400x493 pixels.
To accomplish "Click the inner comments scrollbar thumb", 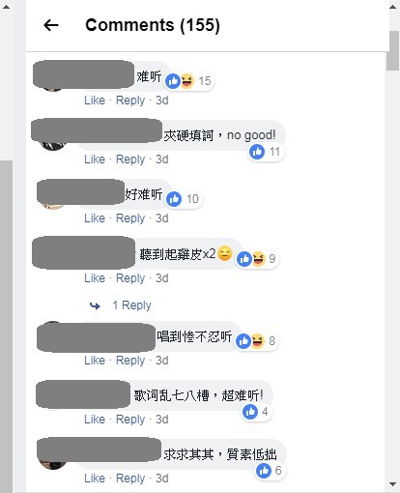I will [392, 50].
